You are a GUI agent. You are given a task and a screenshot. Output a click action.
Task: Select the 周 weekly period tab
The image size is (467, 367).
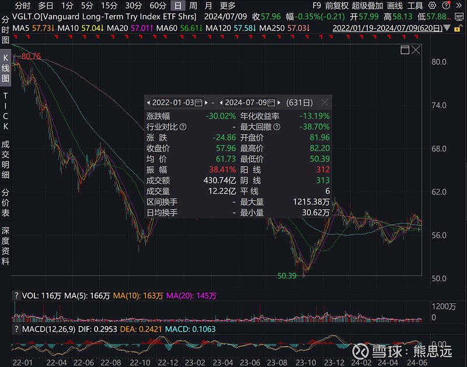pos(193,5)
